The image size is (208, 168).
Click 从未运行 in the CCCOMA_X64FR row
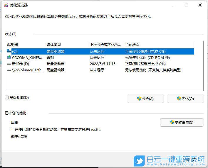(97, 58)
